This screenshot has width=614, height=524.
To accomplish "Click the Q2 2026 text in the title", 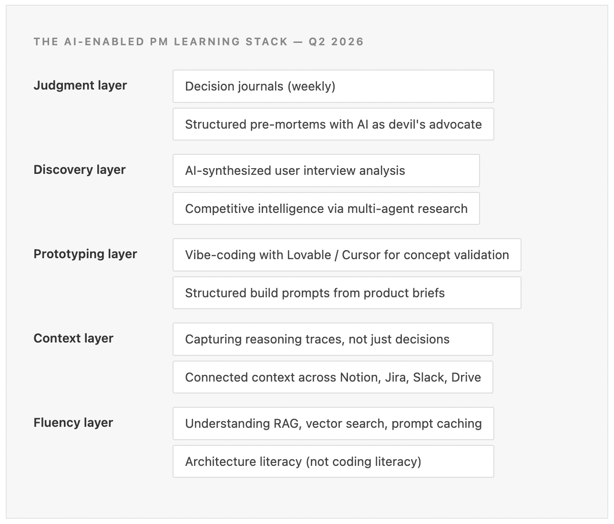I will click(336, 41).
